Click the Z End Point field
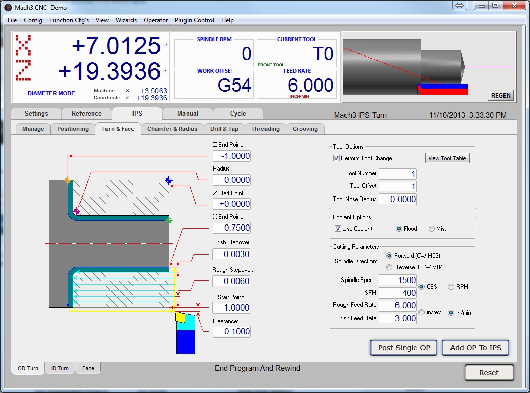The height and width of the screenshot is (393, 530). tap(231, 156)
